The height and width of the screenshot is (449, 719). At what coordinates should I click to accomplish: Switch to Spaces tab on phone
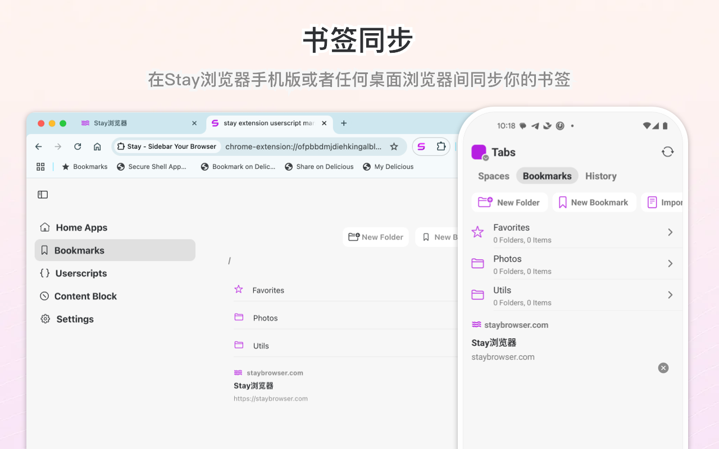click(x=494, y=176)
